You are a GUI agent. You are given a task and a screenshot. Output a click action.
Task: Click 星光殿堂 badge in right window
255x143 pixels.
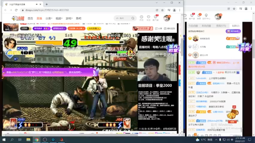point(244,47)
